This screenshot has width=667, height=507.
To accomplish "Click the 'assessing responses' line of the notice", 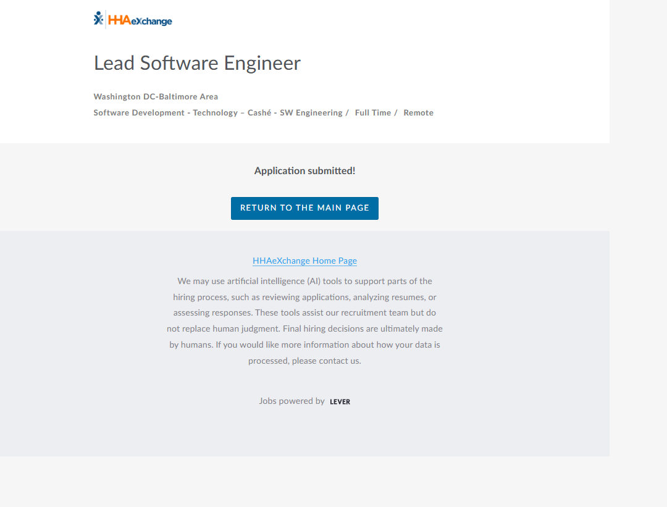I will [213, 313].
